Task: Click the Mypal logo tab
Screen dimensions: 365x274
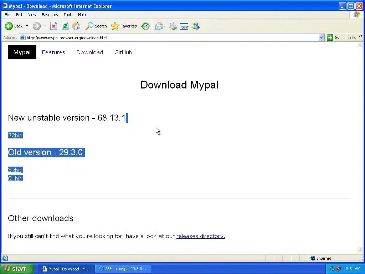Action: pos(22,52)
